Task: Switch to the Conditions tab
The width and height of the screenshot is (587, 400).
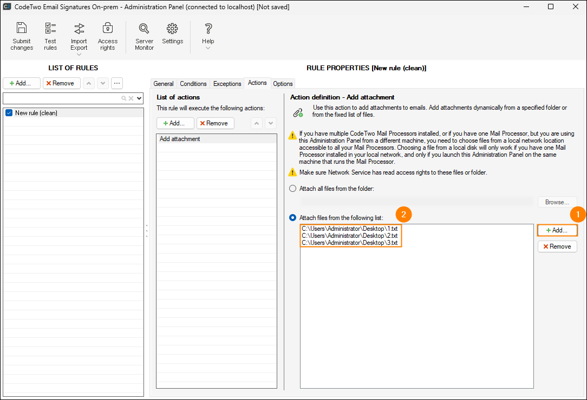Action: point(193,84)
